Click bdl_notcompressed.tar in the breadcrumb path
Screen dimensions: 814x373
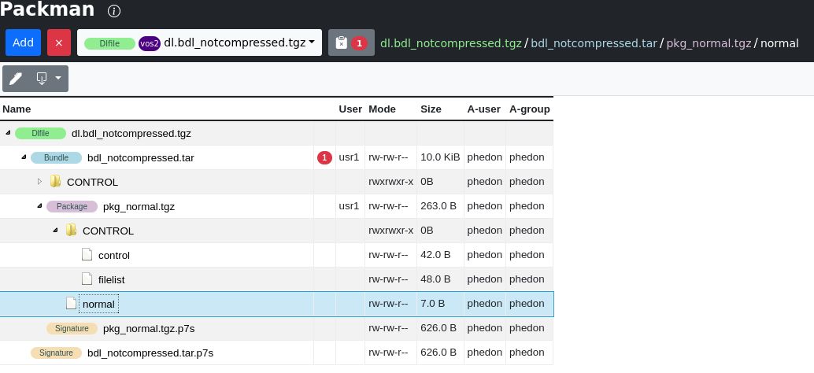click(594, 43)
